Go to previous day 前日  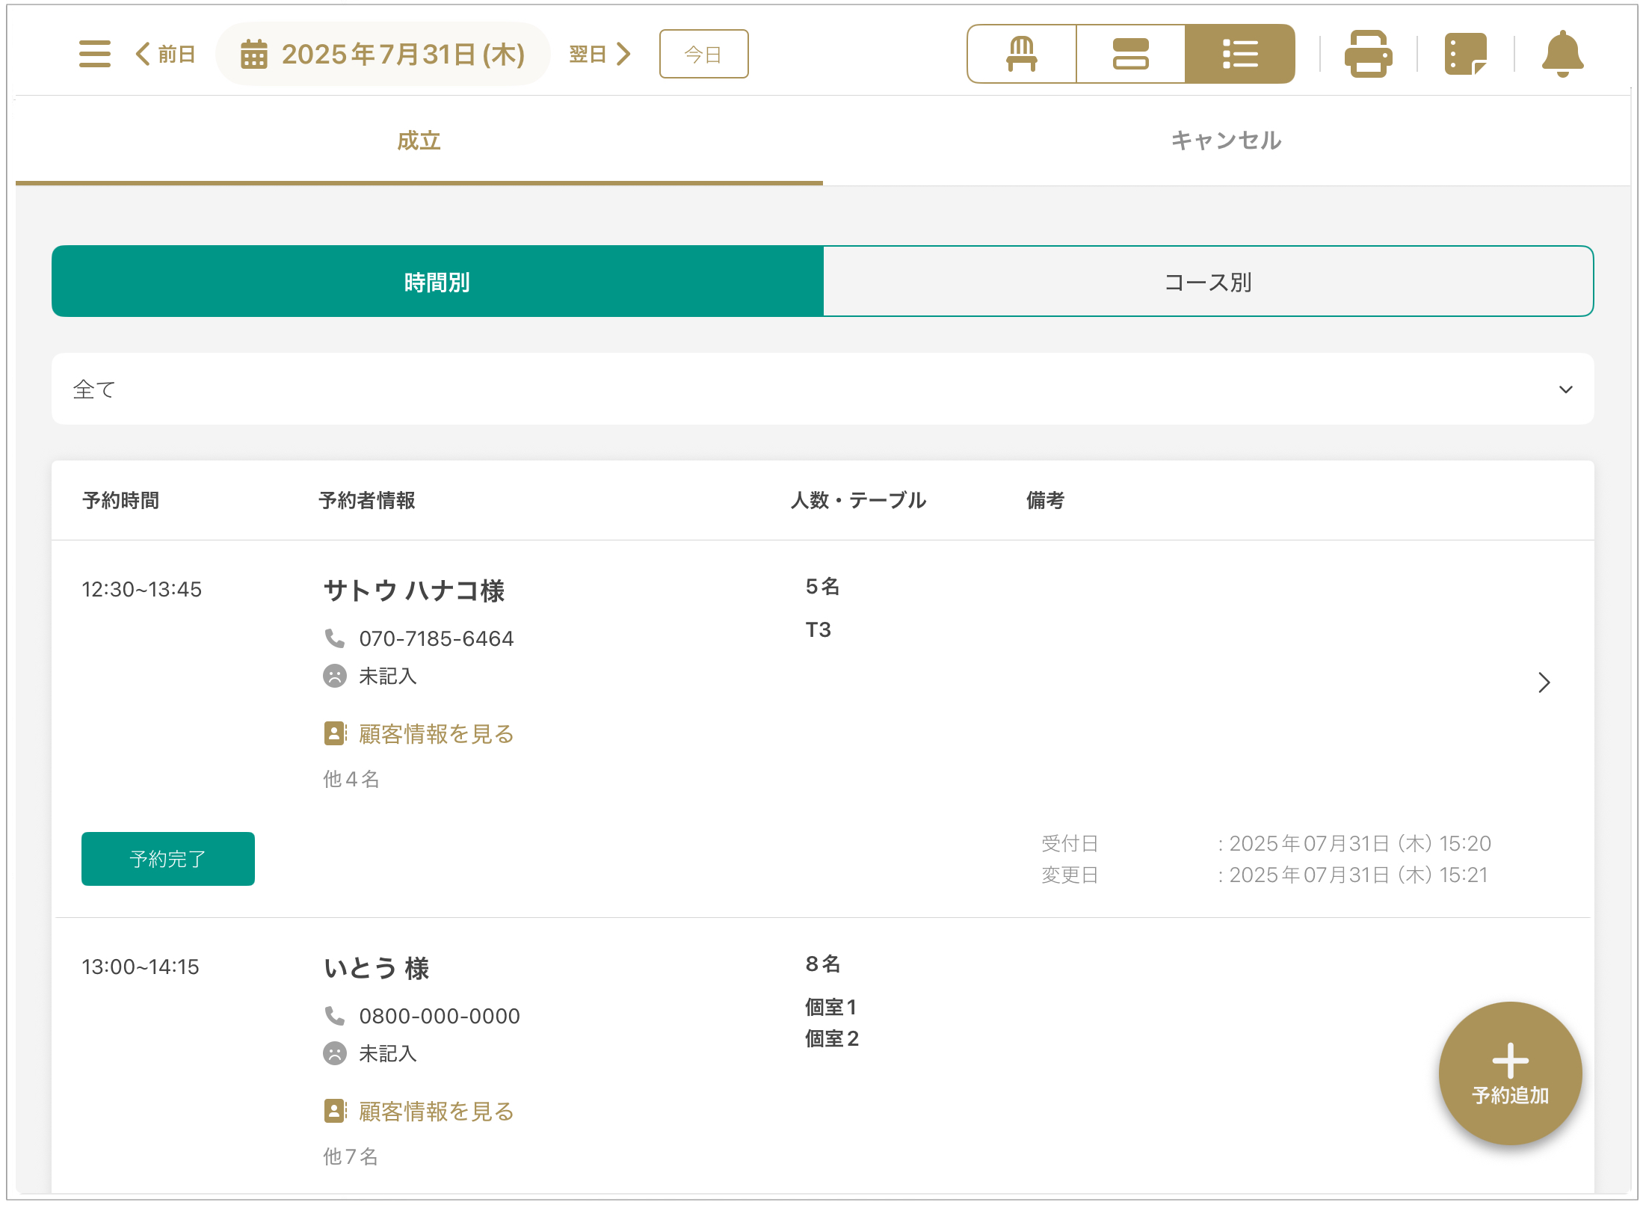click(x=166, y=54)
